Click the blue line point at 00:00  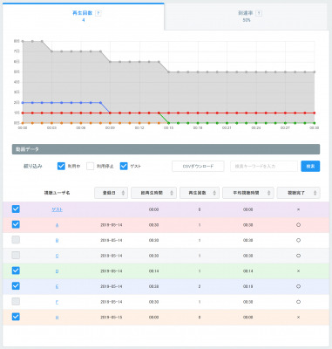click(23, 103)
